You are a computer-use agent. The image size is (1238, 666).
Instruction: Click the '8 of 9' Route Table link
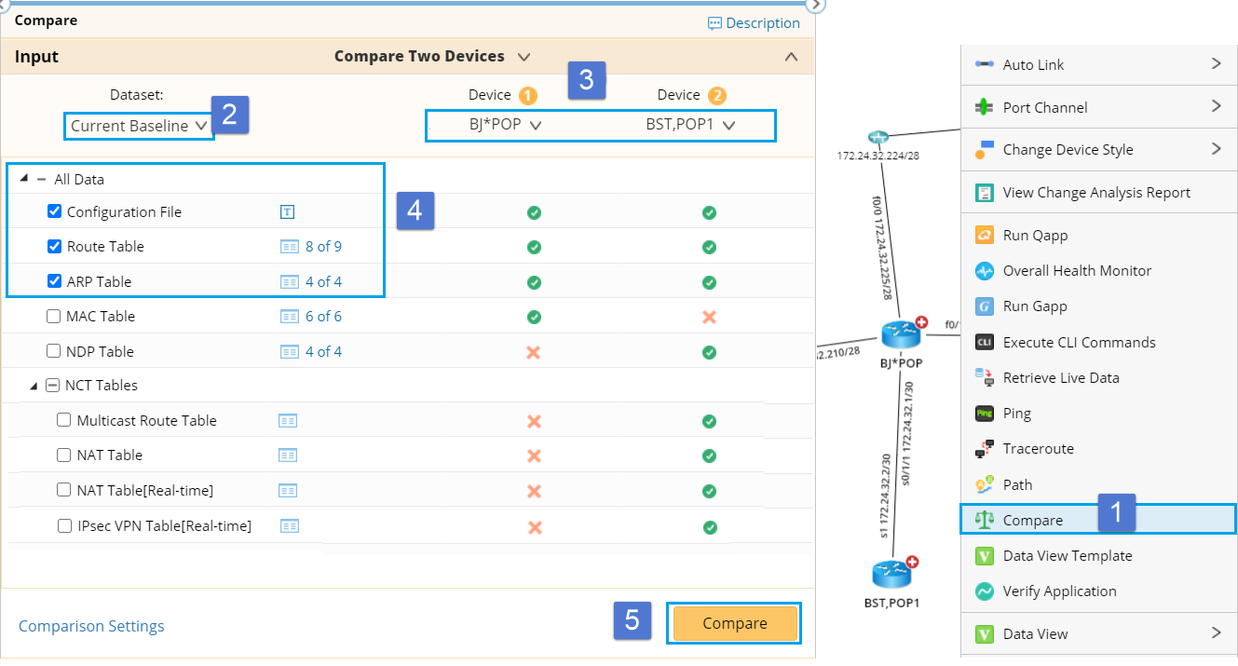[323, 247]
